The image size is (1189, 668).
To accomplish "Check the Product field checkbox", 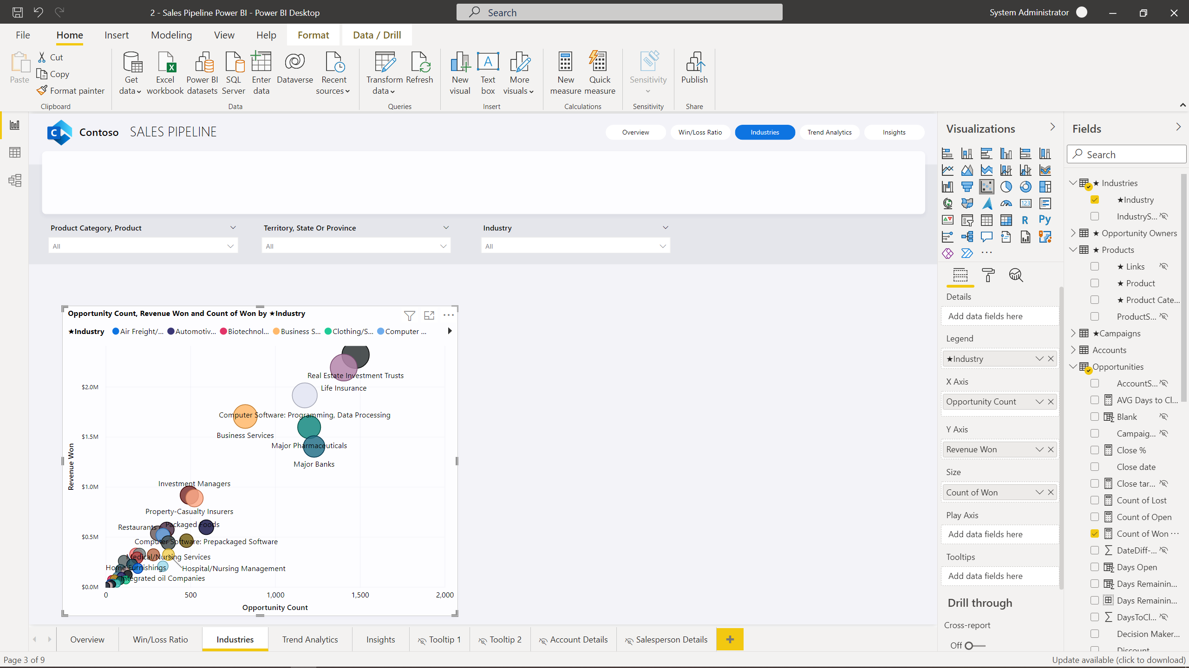I will (1095, 283).
